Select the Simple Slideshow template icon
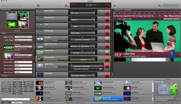 [x=98, y=83]
